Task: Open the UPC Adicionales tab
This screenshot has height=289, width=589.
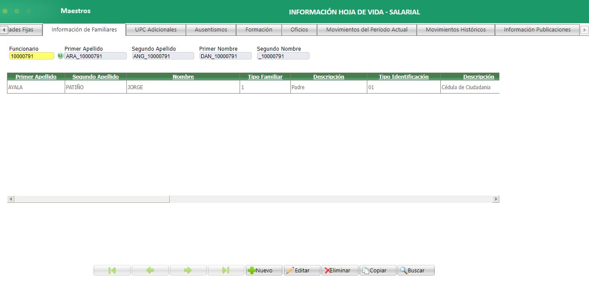Action: (156, 30)
